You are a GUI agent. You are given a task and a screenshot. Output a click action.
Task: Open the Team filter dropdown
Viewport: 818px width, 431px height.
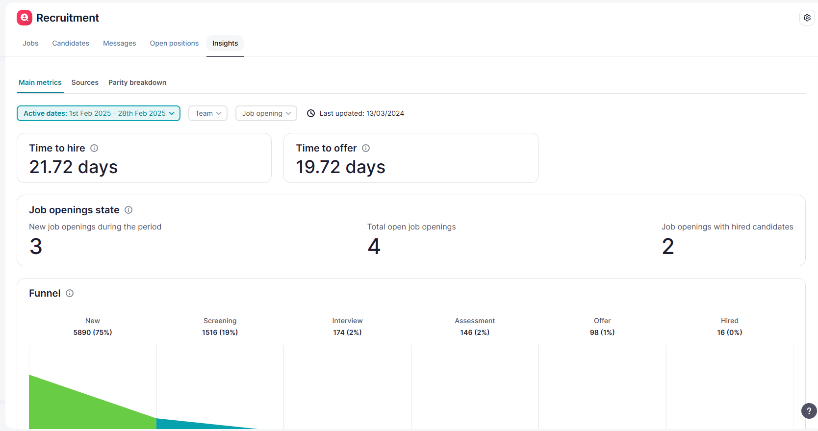208,113
